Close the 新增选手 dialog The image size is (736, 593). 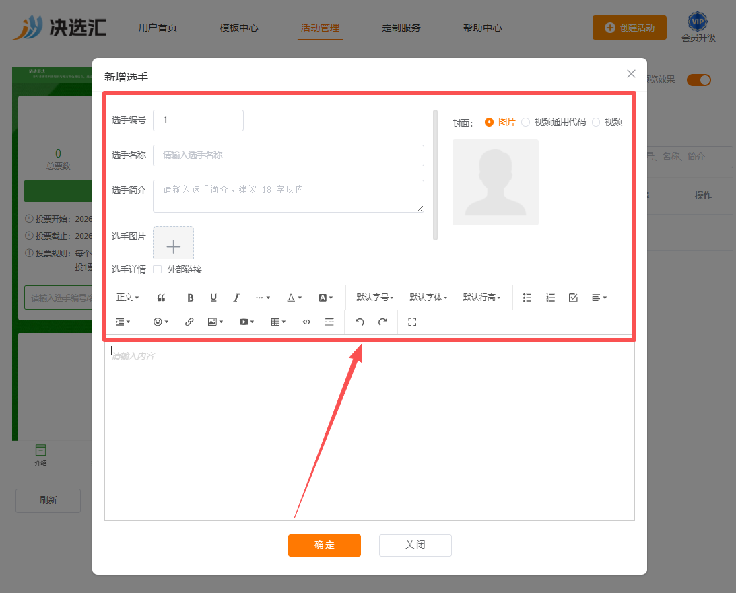(x=632, y=73)
